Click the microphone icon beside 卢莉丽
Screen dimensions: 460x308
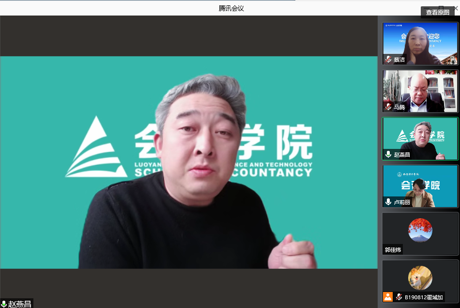coord(388,202)
